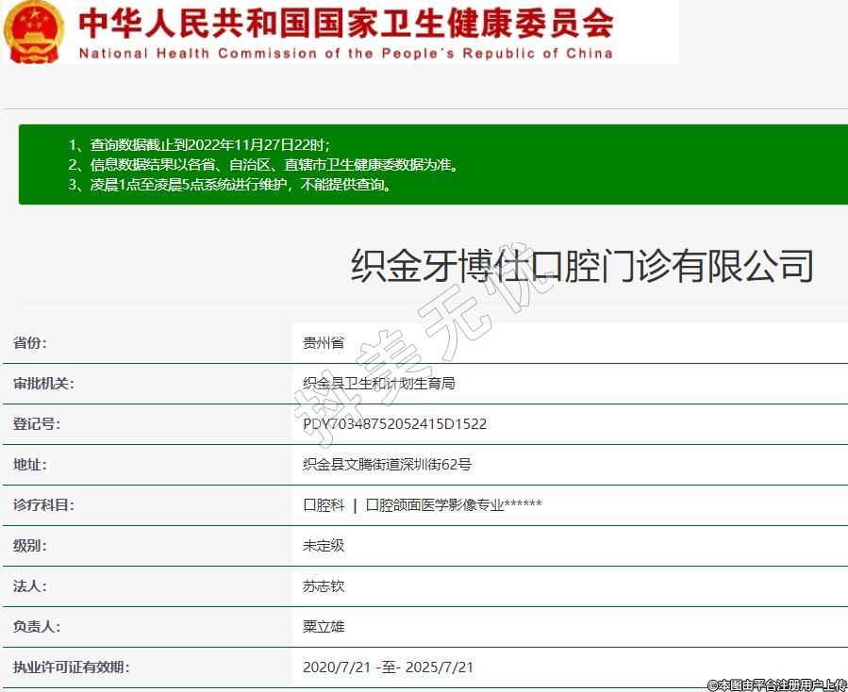Click the 中华人民共和国国家卫生健康委员会 header title

345,23
